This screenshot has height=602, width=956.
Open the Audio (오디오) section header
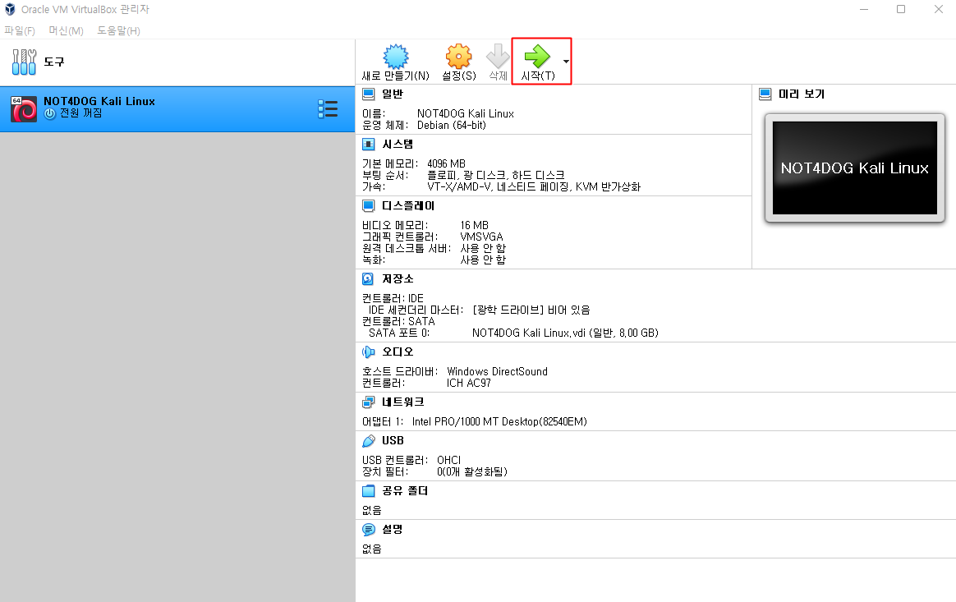click(x=398, y=352)
